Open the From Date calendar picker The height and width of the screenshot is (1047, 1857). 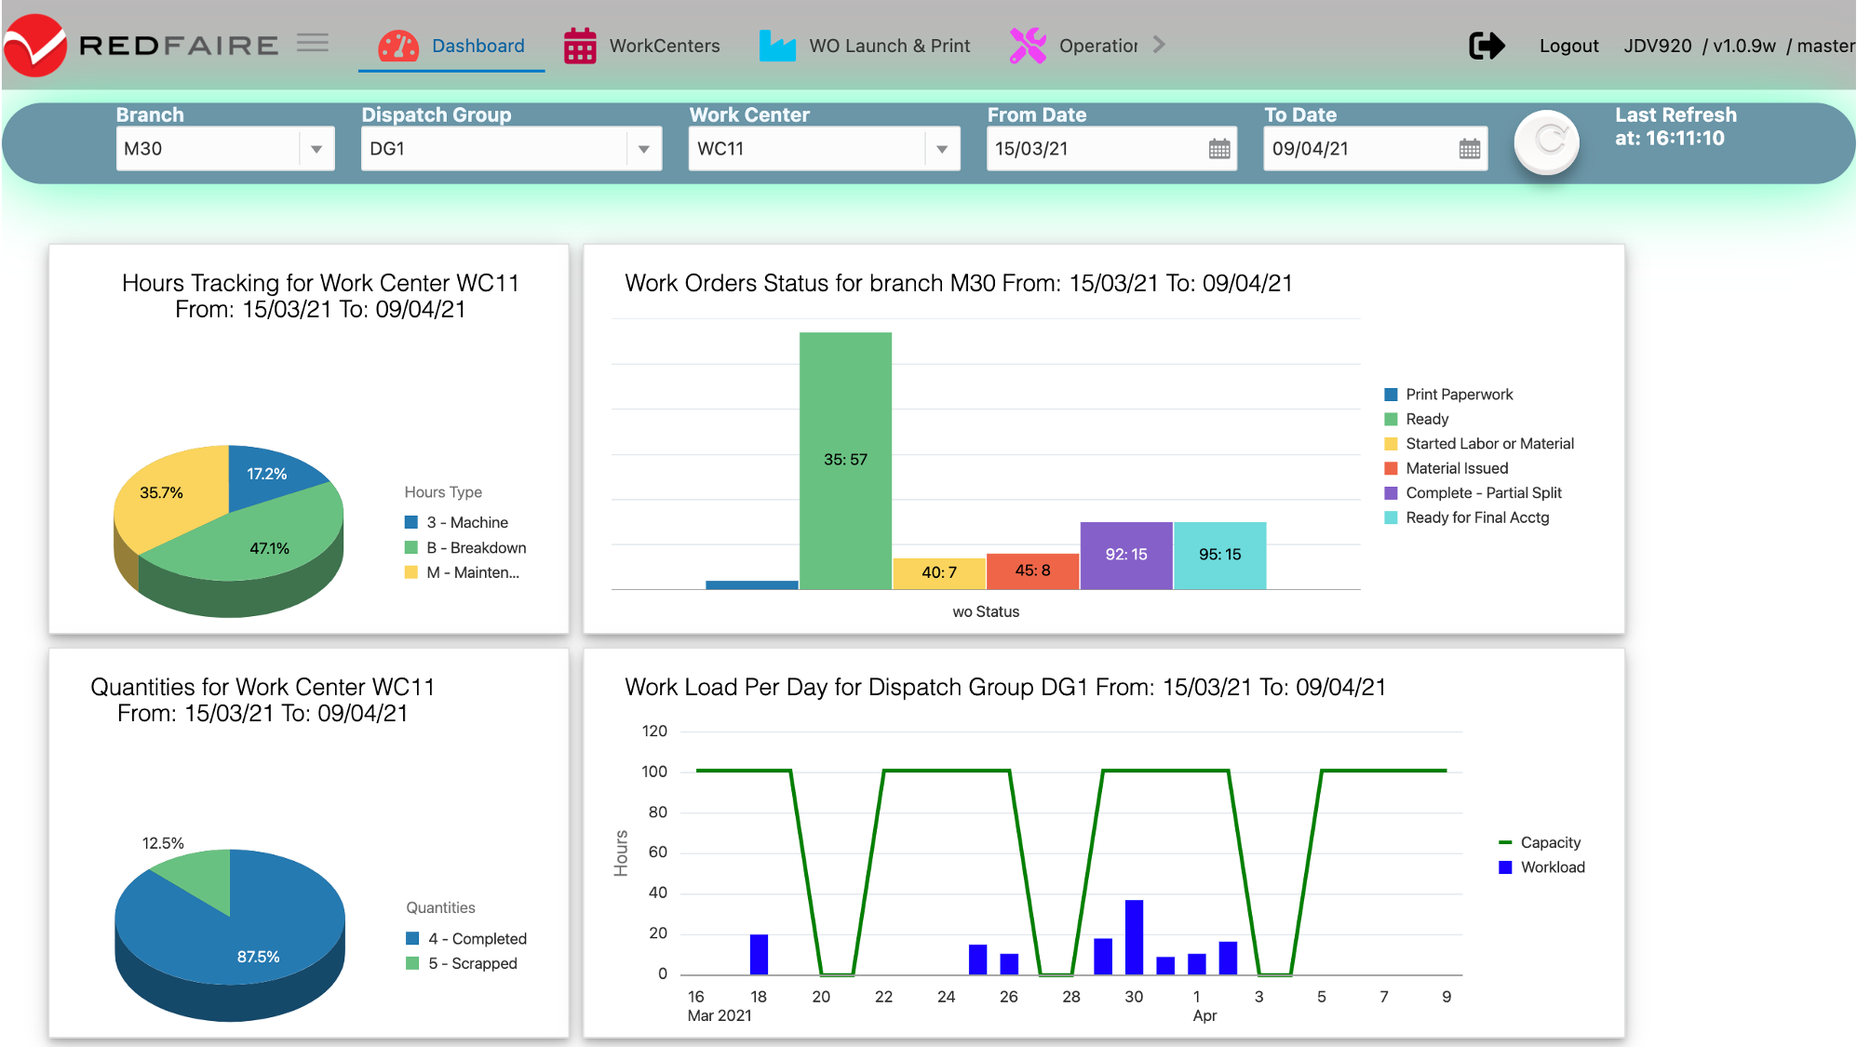1218,149
